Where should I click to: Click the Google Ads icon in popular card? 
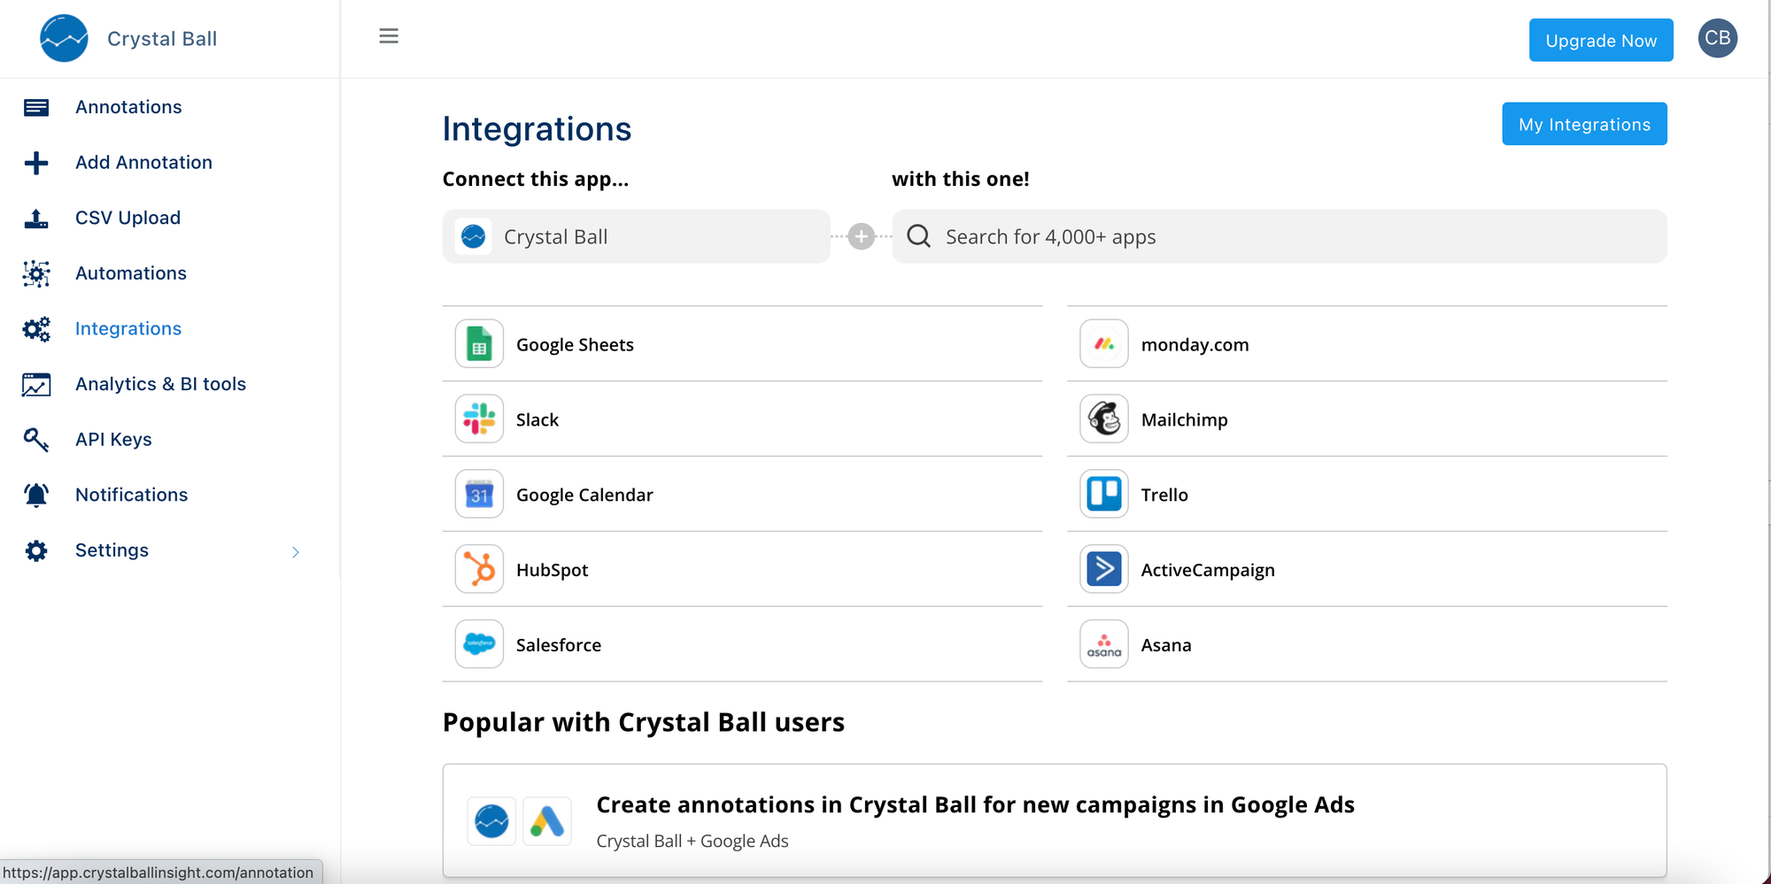tap(547, 821)
